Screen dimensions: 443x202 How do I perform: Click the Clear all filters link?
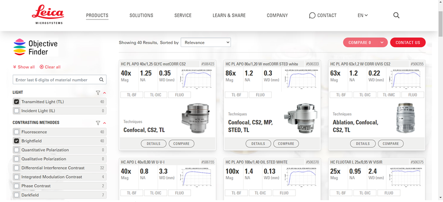pyautogui.click(x=50, y=67)
